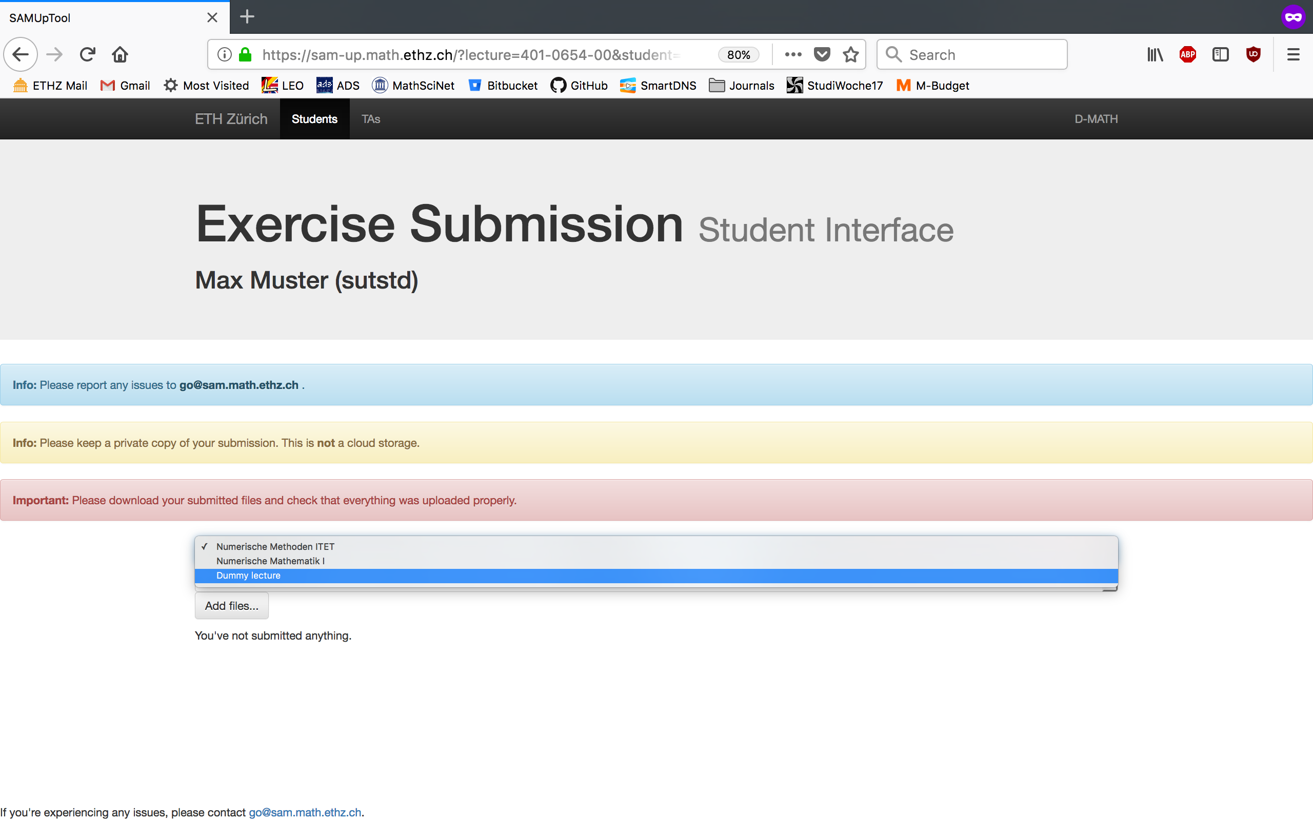Open page actions three-dots menu
1313x820 pixels.
pos(793,54)
